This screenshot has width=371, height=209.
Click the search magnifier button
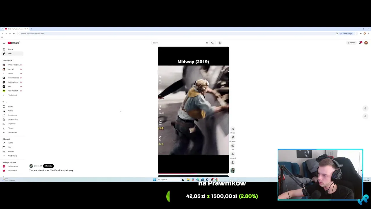coord(212,43)
